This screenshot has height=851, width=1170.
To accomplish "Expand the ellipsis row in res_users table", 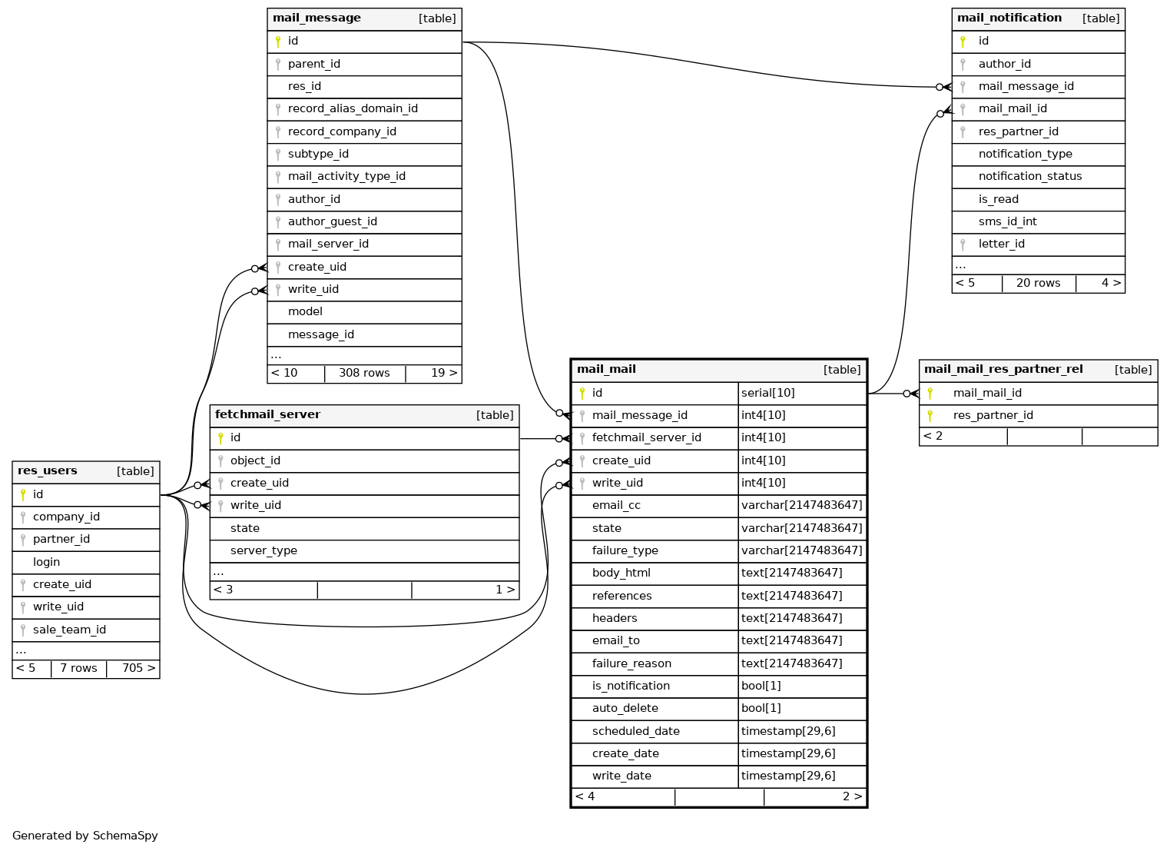I will coord(22,650).
